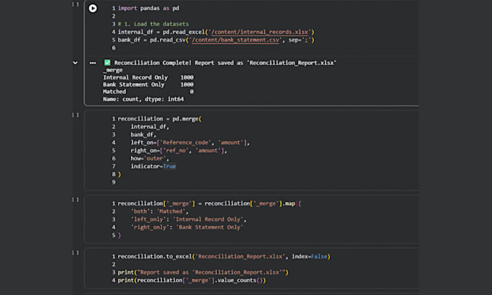Click the 'right_only' mapping line
This screenshot has width=492, height=295.
(187, 227)
